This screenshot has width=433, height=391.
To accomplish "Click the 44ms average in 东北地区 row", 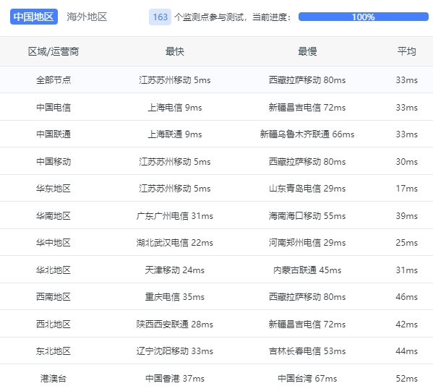I will (x=406, y=351).
